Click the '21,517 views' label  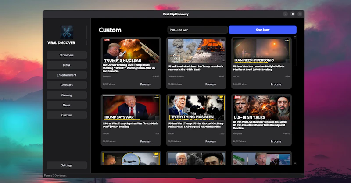[108, 84]
